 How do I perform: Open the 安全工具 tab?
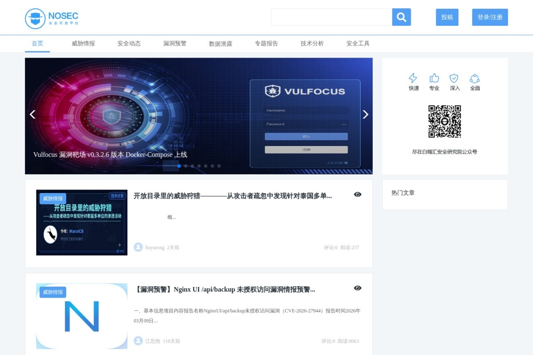pos(358,43)
